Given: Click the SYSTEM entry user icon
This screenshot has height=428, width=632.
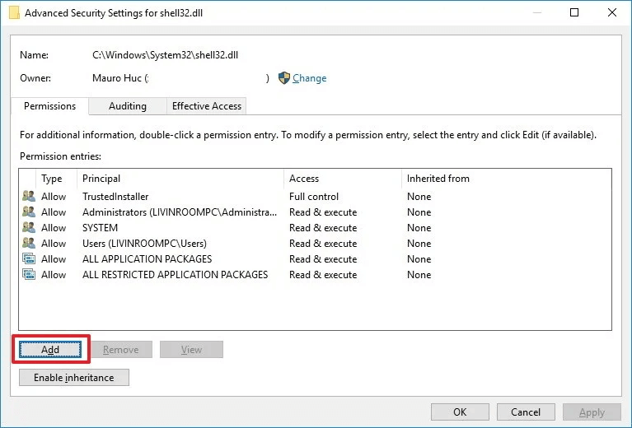Looking at the screenshot, I should tap(29, 228).
